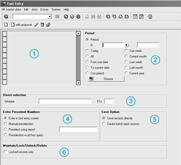The image size is (181, 165).
Task: Click the Back arrow toolbar icon
Action: point(66,16)
